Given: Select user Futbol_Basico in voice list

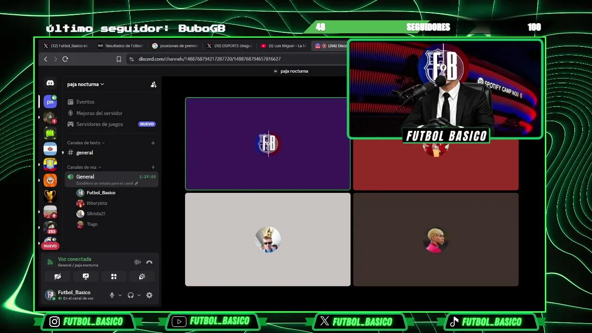Looking at the screenshot, I should pyautogui.click(x=116, y=192).
